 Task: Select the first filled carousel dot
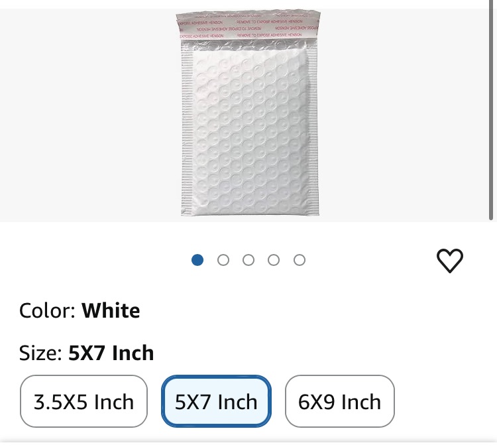197,260
